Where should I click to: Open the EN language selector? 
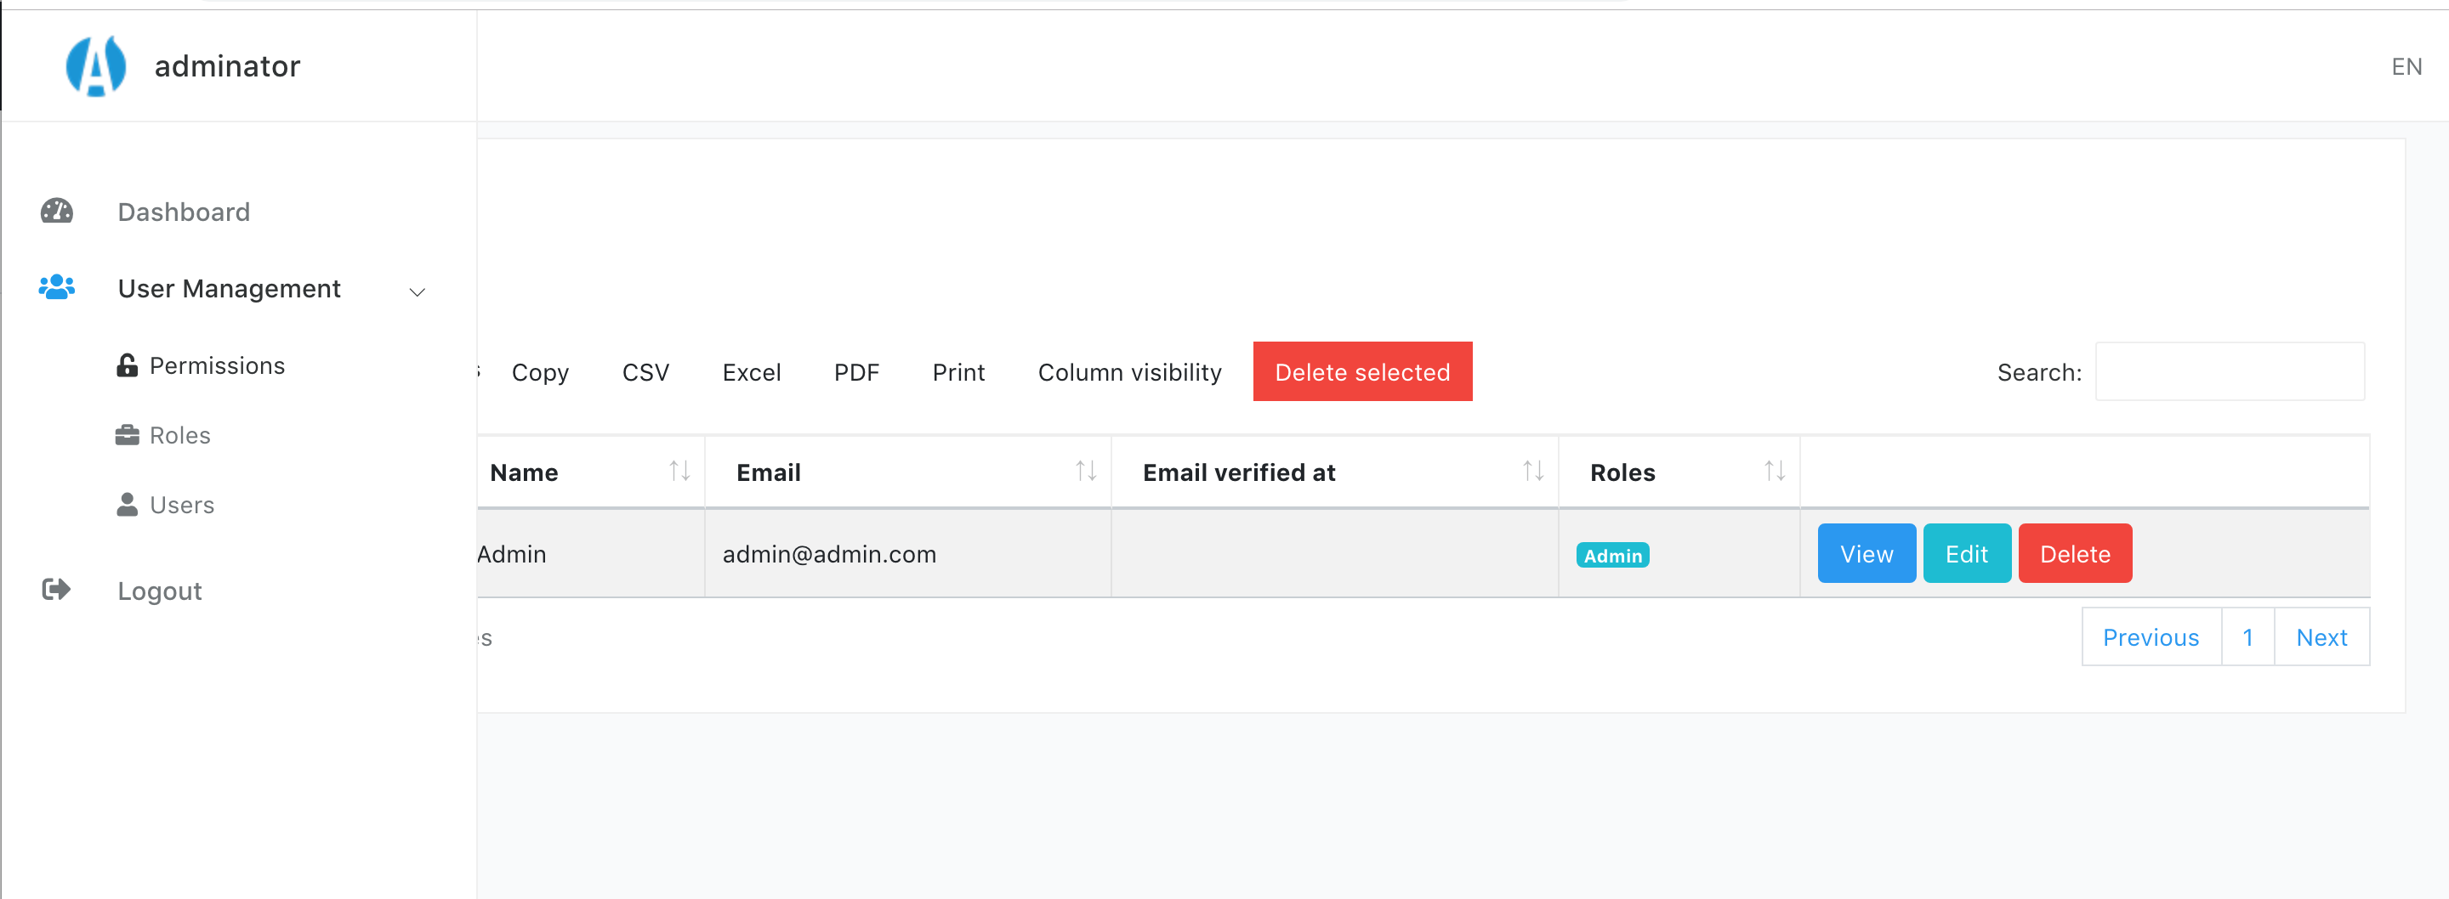pos(2406,66)
